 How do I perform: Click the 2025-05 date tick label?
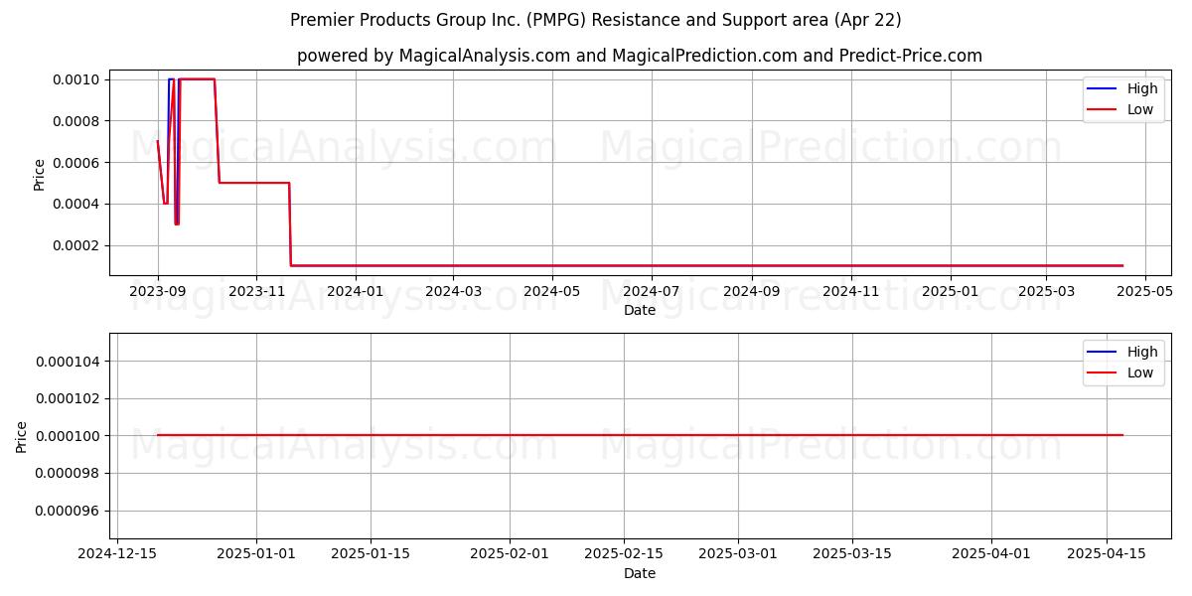tap(1145, 291)
